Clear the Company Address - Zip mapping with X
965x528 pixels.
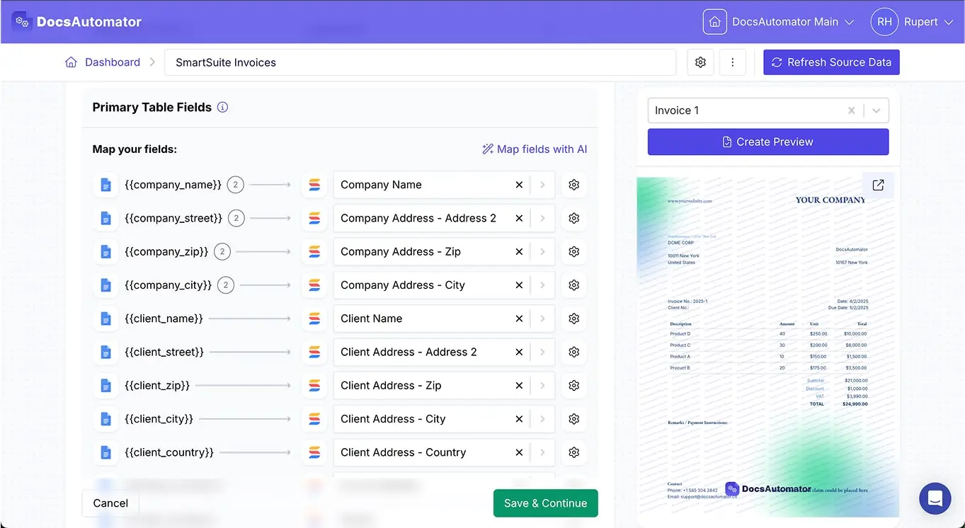tap(519, 251)
